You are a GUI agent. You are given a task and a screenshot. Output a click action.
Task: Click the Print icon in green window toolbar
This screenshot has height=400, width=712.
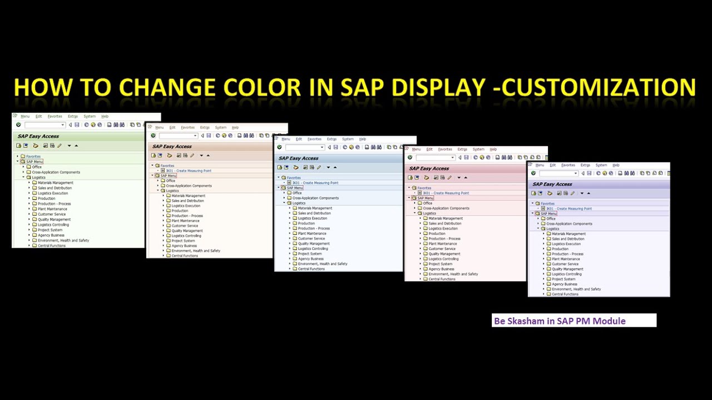pyautogui.click(x=109, y=125)
